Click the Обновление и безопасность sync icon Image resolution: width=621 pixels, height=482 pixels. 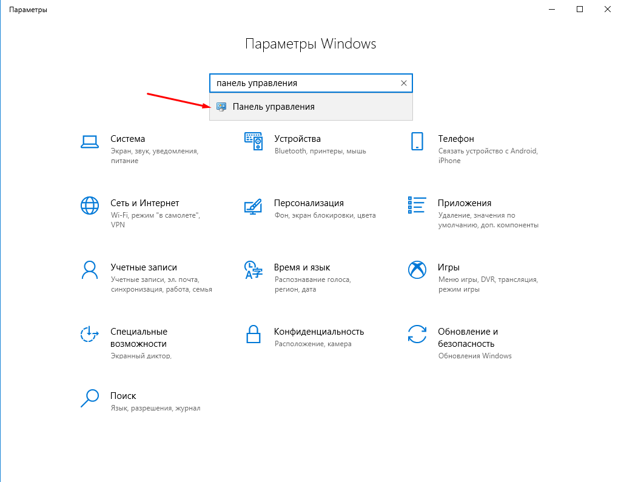[417, 334]
